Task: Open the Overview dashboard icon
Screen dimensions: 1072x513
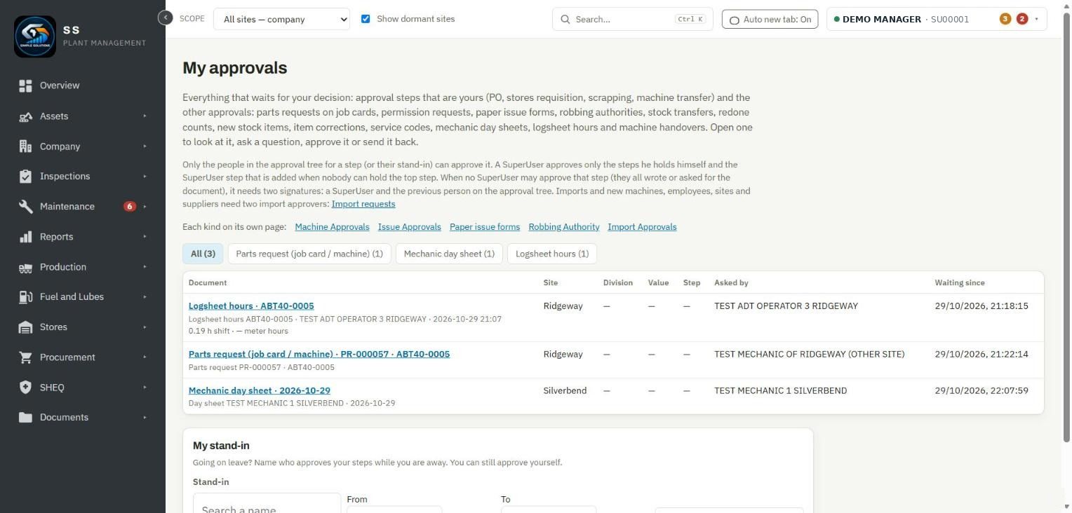Action: coord(26,85)
